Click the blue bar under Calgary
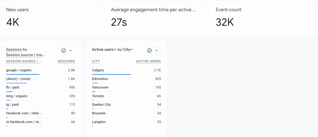Viewport: 318px width, 137px height. (111, 75)
